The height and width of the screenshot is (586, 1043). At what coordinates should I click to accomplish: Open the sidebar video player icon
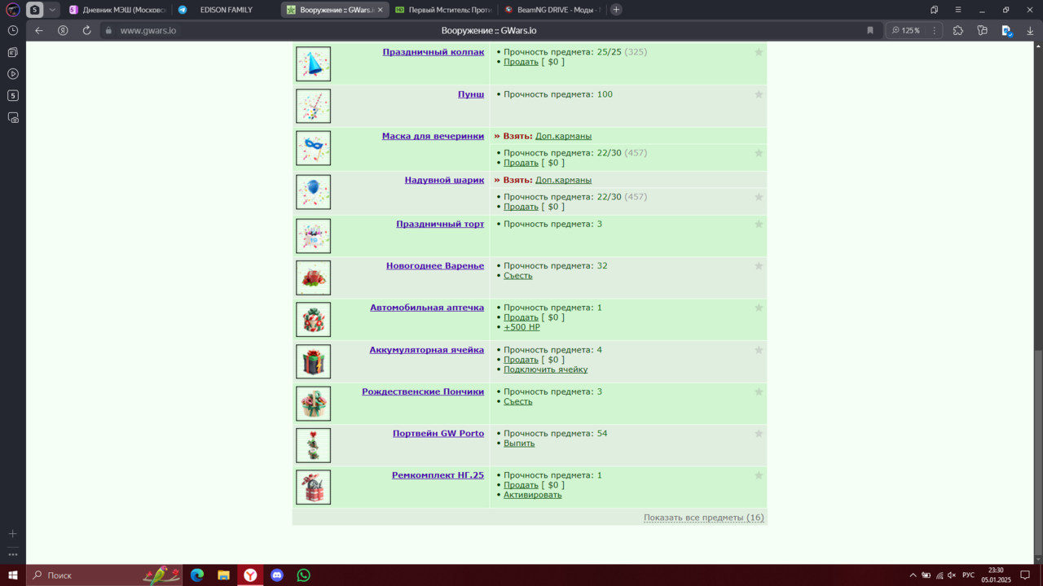[x=13, y=74]
